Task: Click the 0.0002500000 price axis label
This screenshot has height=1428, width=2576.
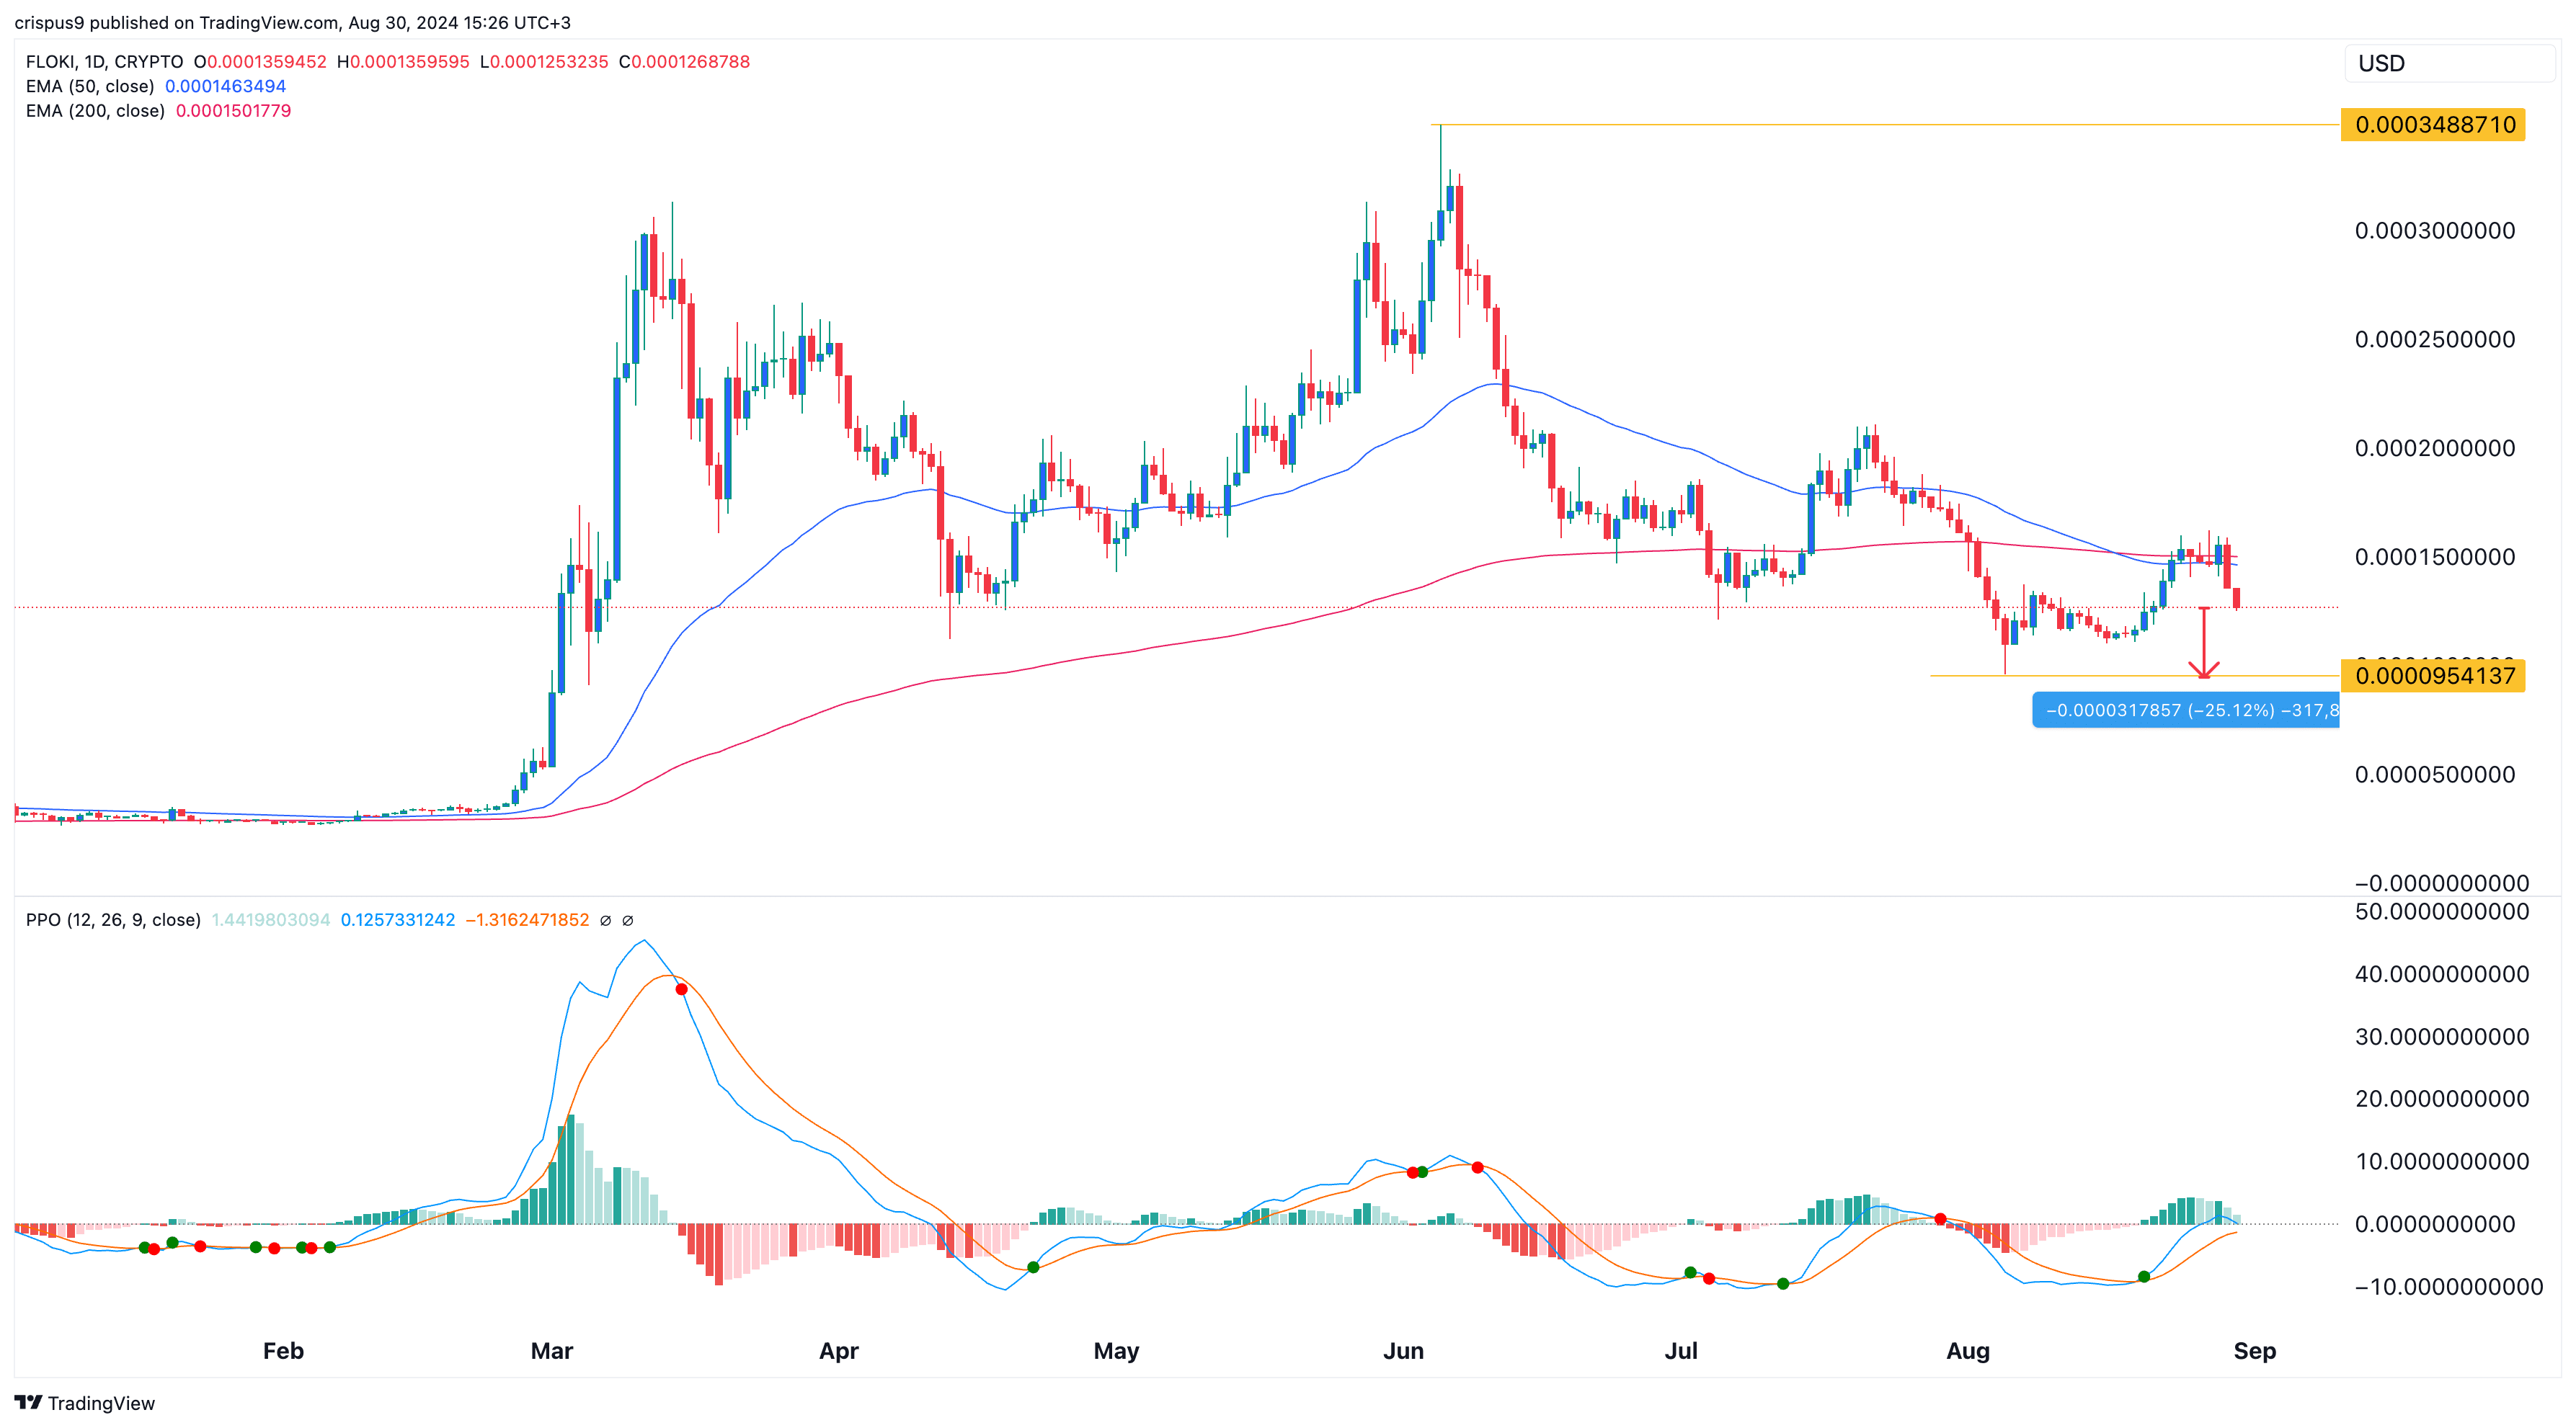Action: click(x=2435, y=340)
